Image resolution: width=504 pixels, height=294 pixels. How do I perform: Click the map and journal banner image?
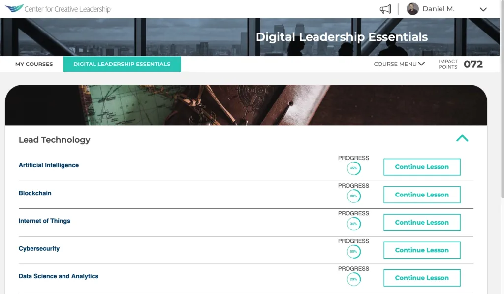(246, 105)
